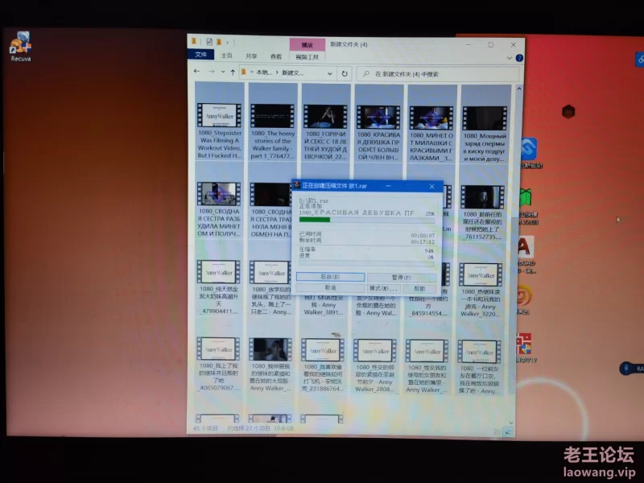The image size is (644, 483).
Task: Click the WinRAR icon in the dialog title bar
Action: [x=295, y=186]
